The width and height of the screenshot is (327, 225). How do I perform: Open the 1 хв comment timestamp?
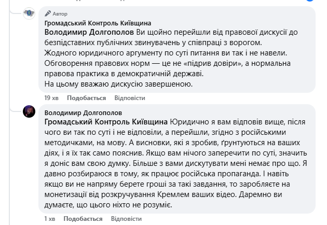point(49,219)
